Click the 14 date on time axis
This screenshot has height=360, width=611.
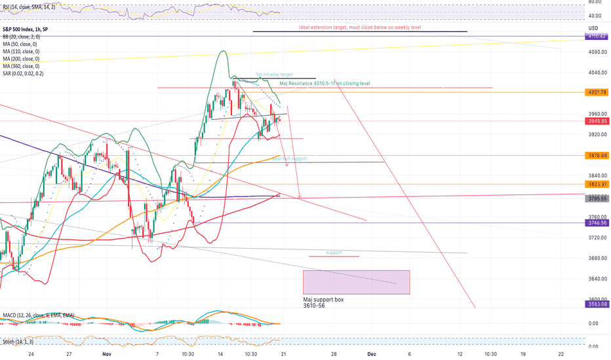point(220,354)
